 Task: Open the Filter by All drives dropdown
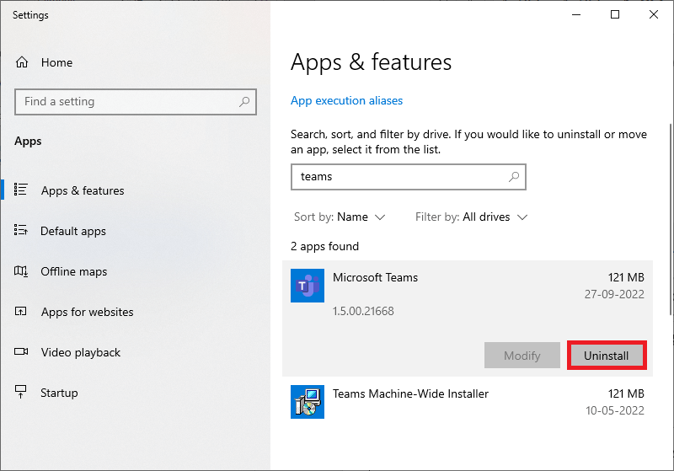coord(471,217)
